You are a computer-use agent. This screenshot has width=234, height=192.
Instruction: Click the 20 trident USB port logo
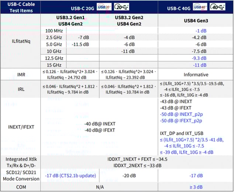121,7
